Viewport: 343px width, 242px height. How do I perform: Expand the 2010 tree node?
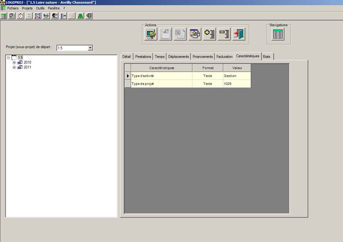[14, 63]
